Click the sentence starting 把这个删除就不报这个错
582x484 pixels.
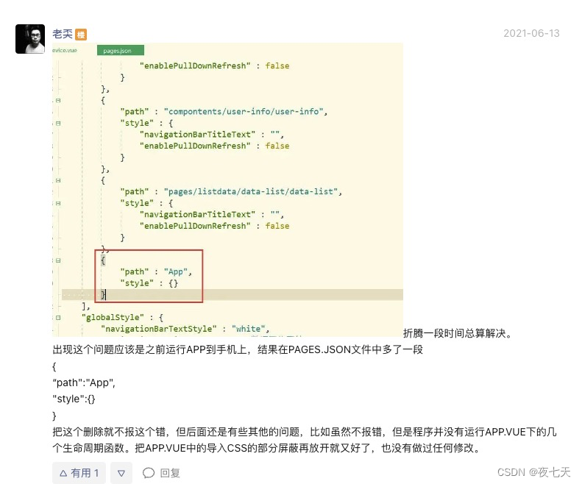(305, 440)
